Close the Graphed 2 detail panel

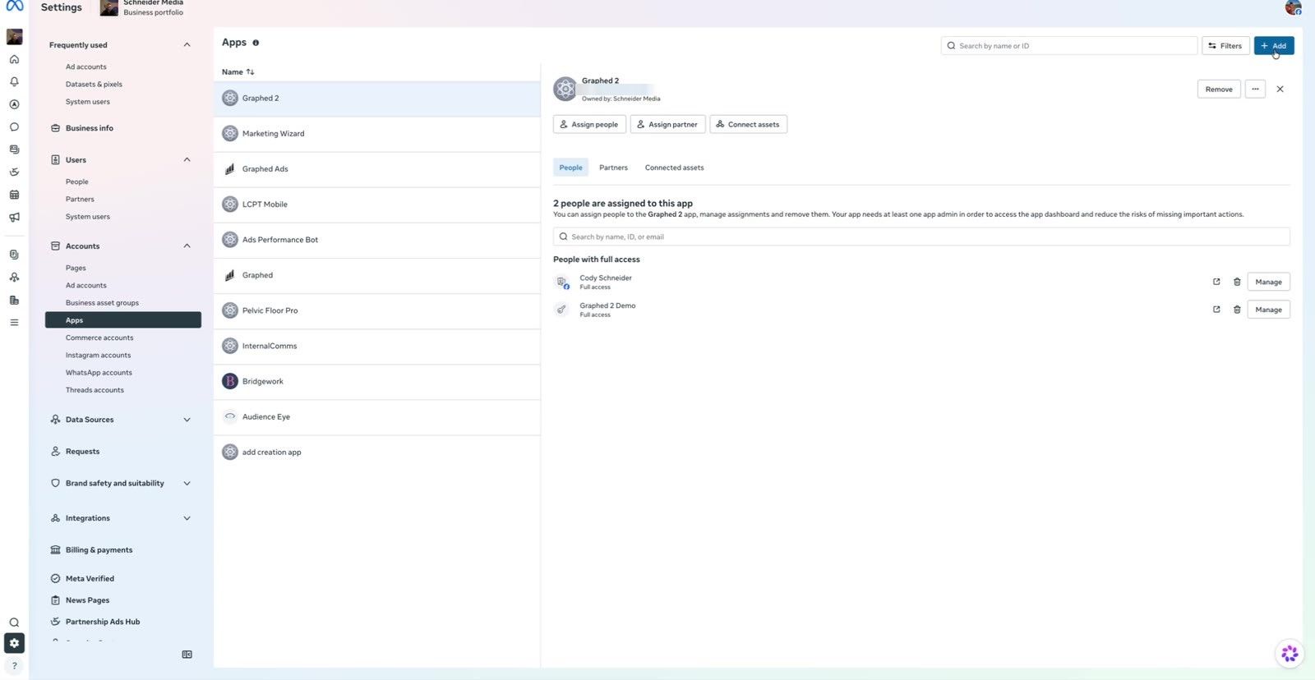pyautogui.click(x=1280, y=89)
